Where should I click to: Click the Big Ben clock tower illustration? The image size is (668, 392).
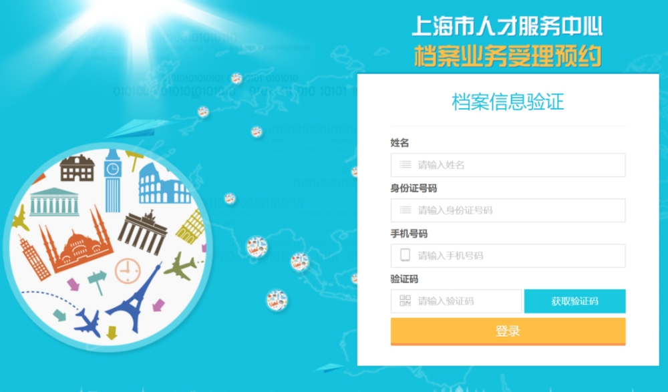point(112,181)
